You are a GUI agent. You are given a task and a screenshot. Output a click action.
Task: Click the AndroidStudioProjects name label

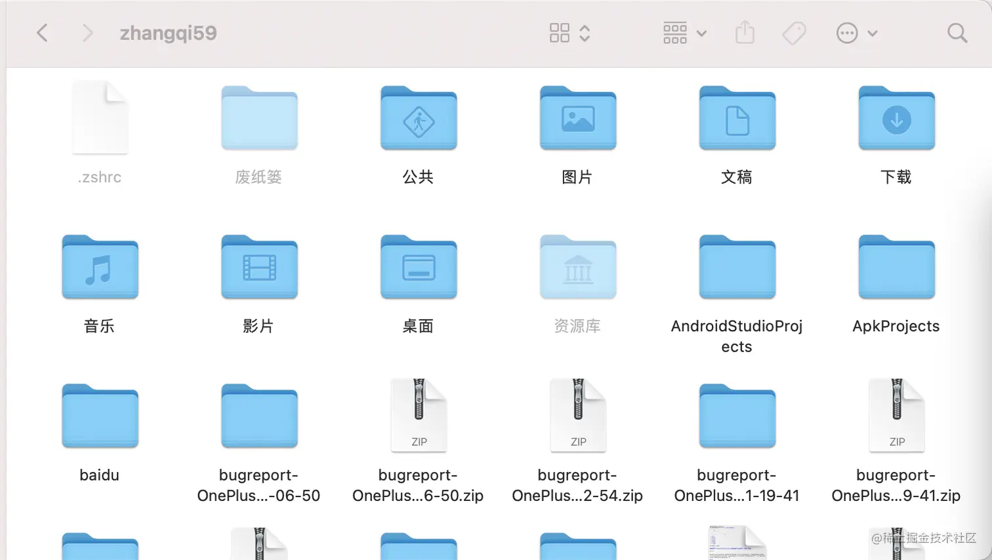(737, 336)
